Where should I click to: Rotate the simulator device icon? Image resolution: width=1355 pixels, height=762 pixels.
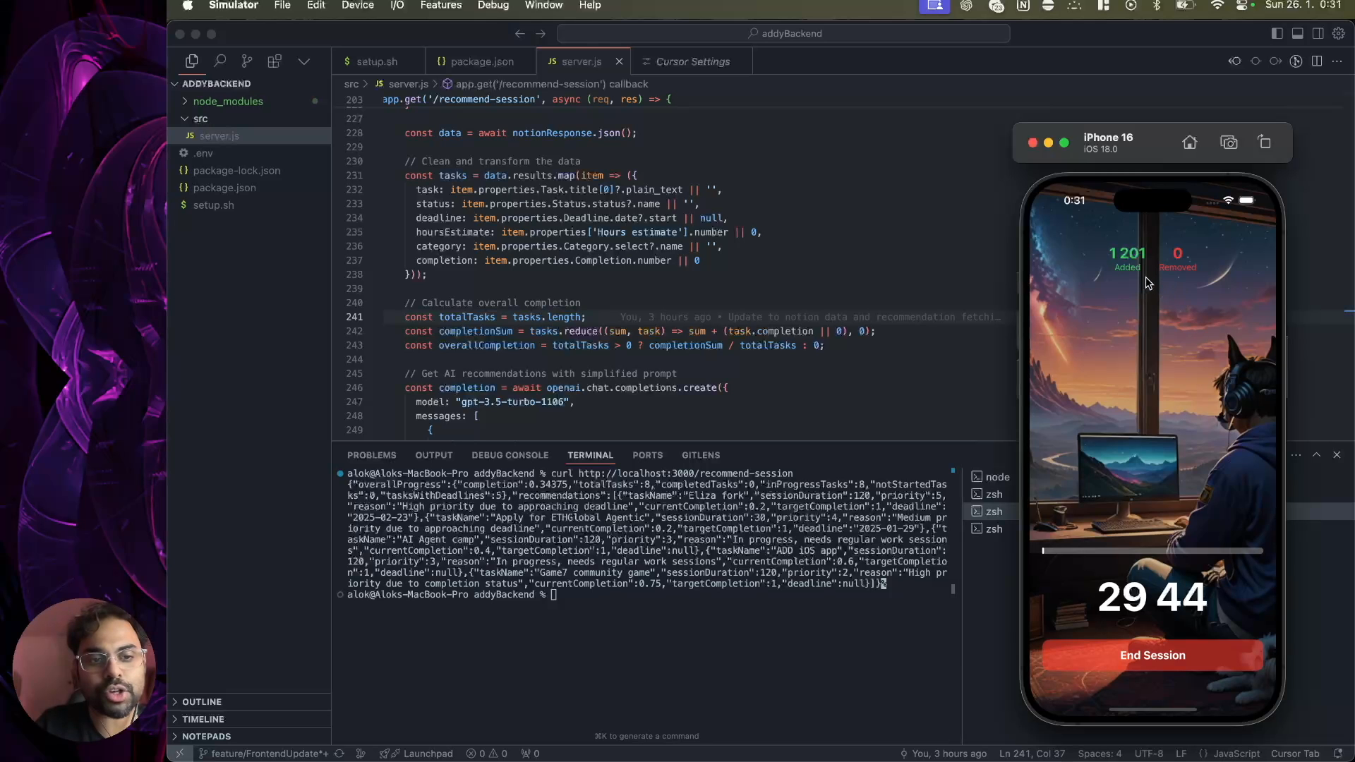pos(1265,143)
